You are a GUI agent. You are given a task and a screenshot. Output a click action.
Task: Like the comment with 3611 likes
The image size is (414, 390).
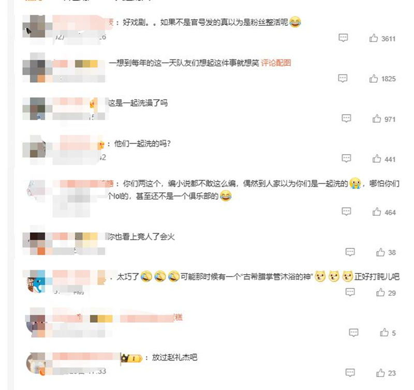pos(374,38)
